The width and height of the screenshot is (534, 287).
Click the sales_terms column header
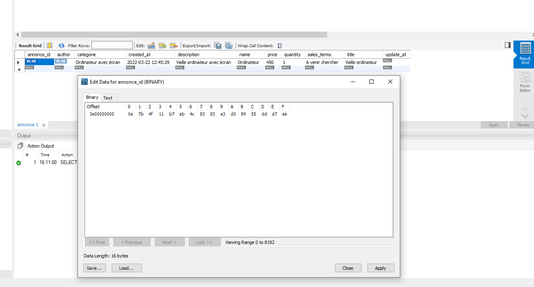pos(324,55)
